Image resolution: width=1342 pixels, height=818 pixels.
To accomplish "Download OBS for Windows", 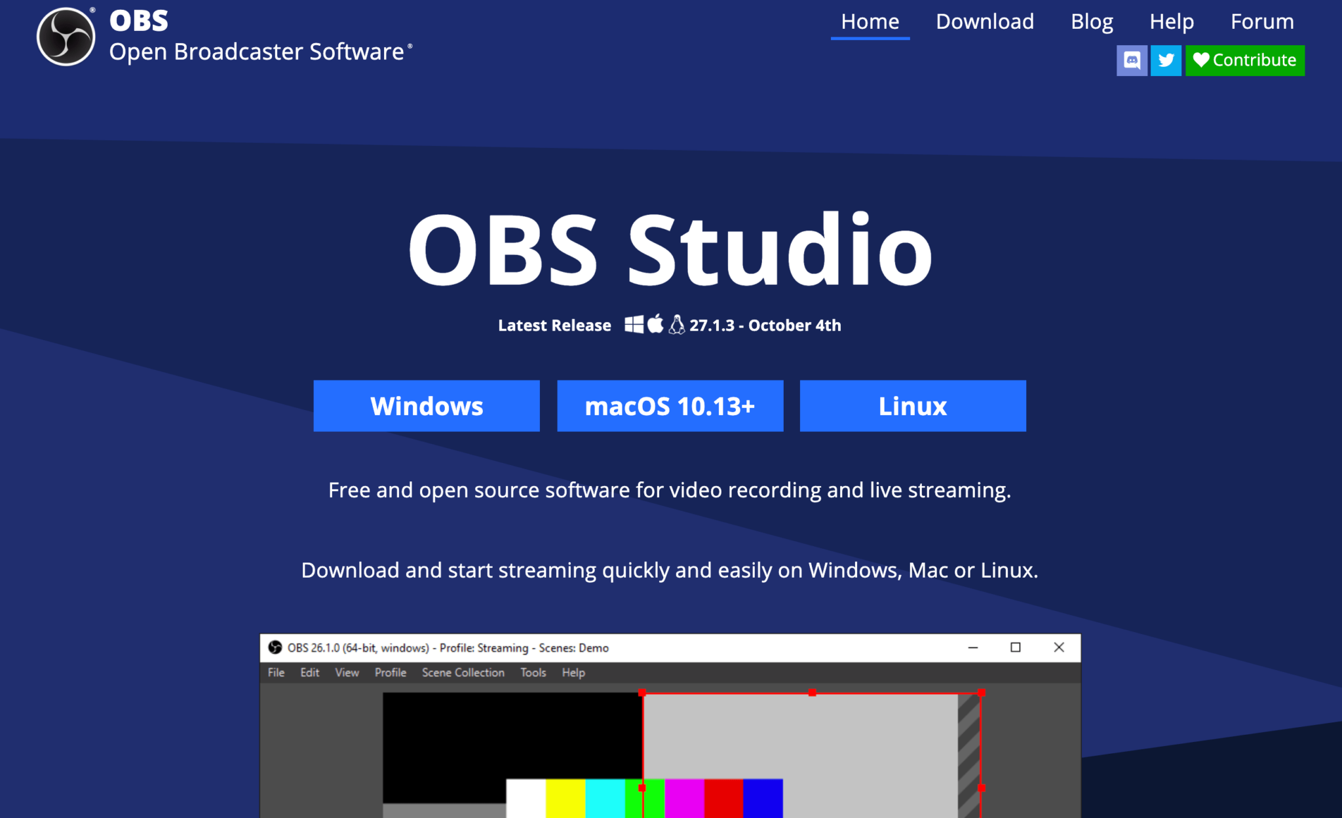I will [427, 406].
